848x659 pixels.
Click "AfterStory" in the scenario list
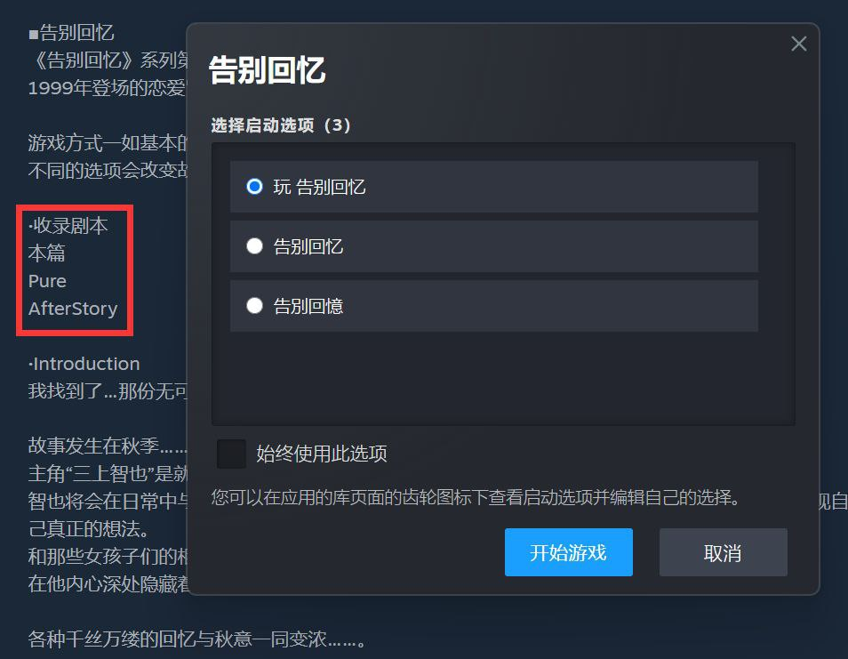click(x=73, y=309)
